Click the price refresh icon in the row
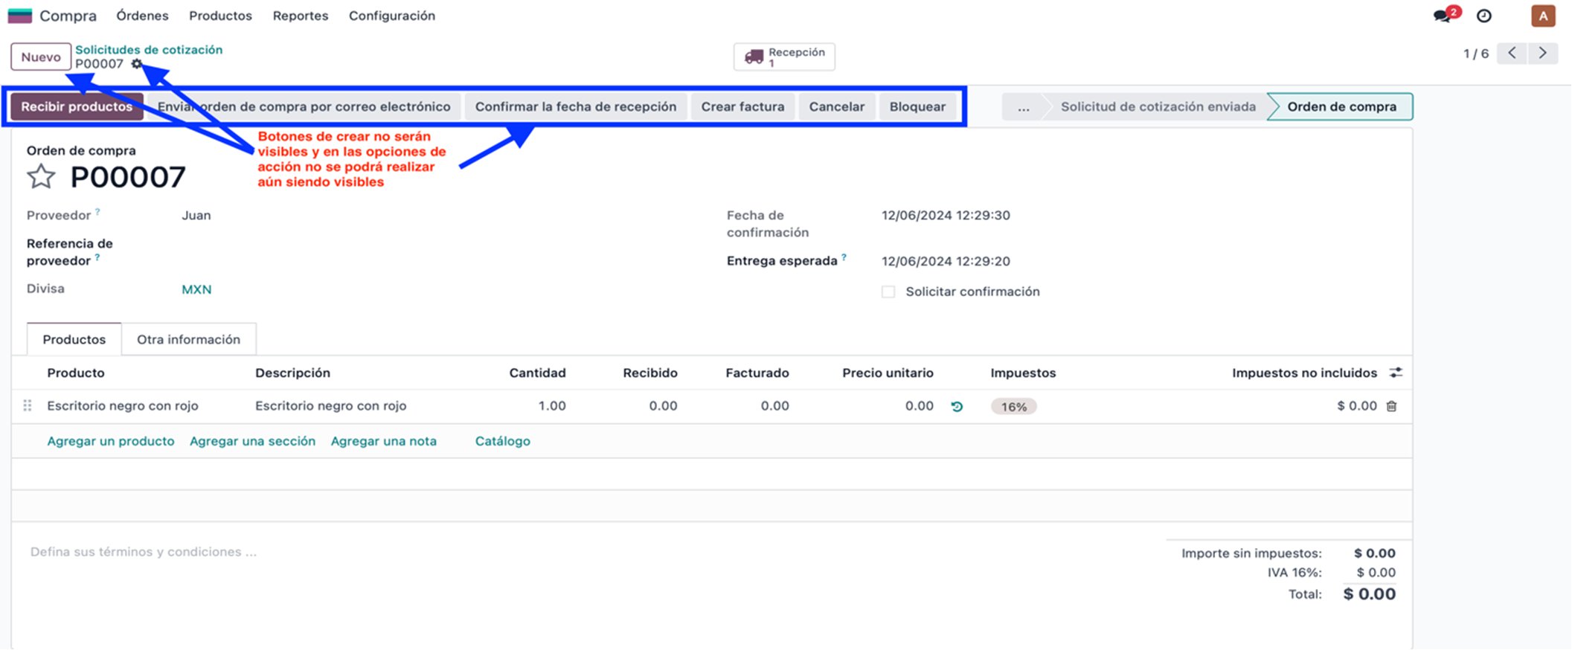This screenshot has height=650, width=1572. 957,406
